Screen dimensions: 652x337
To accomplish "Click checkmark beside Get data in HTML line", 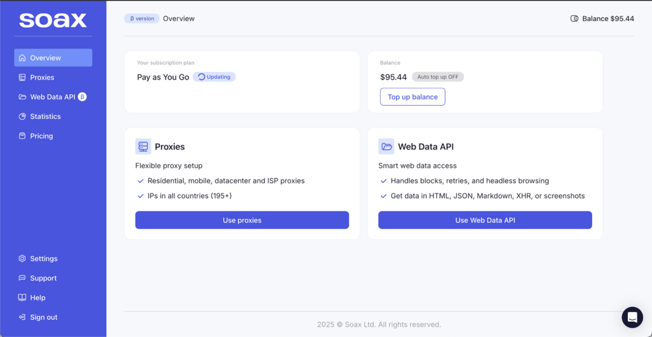I will pos(383,196).
